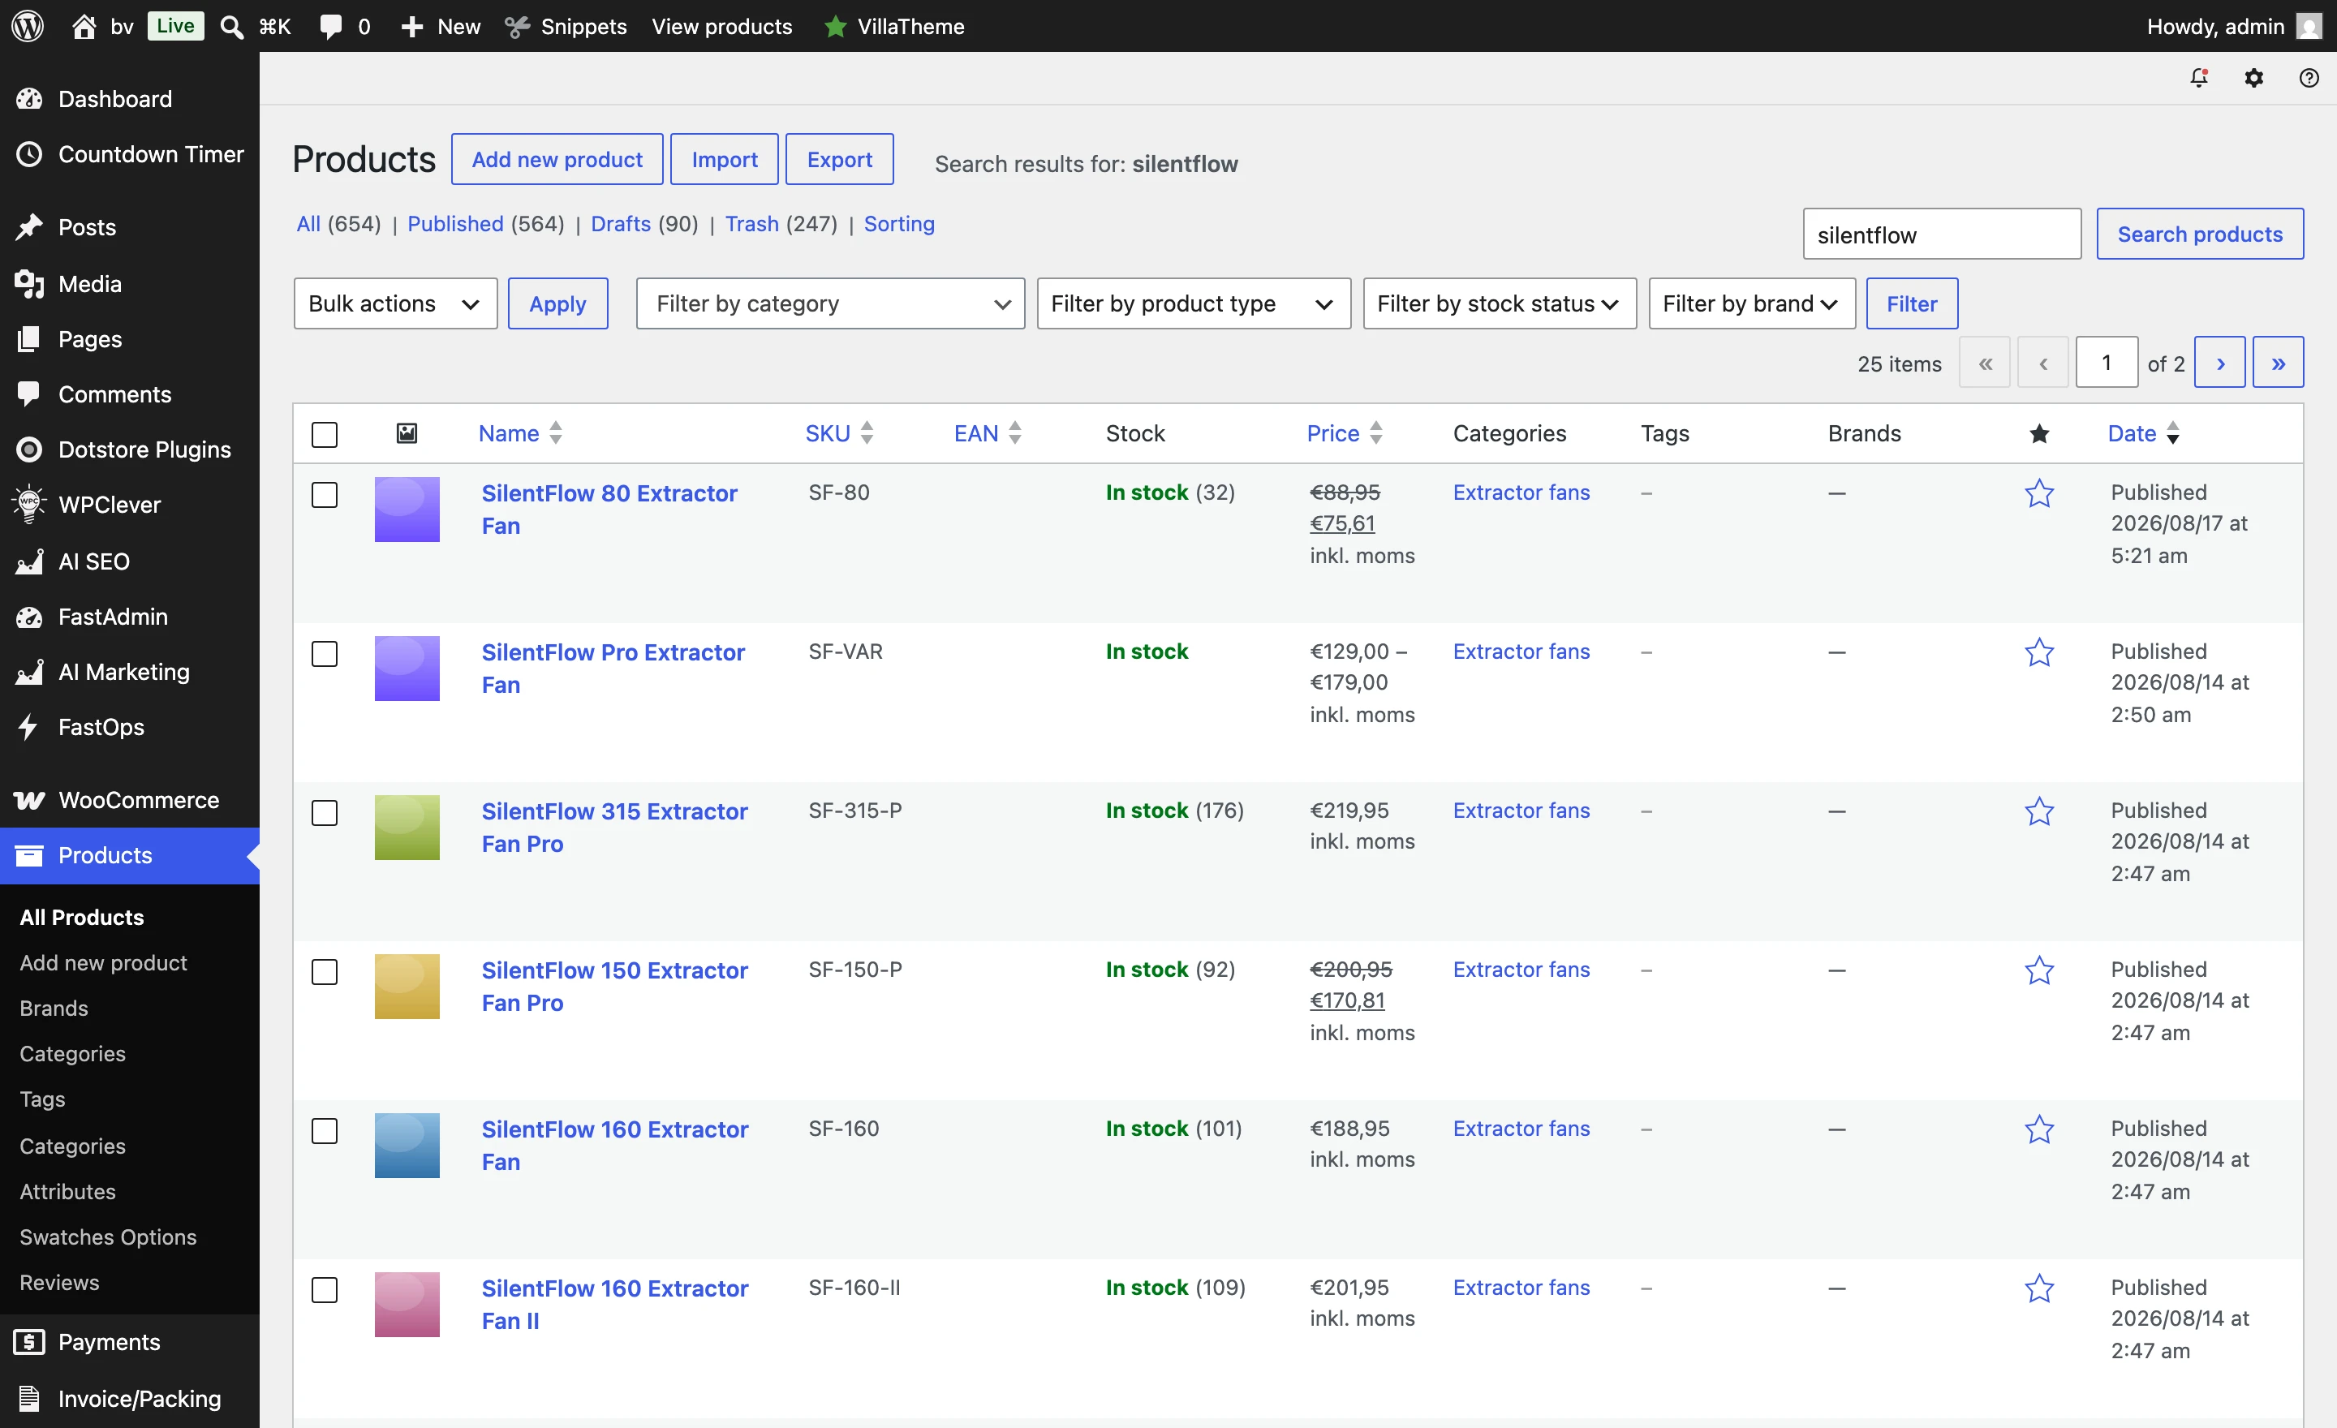The height and width of the screenshot is (1428, 2337).
Task: Click the product search input field
Action: pos(1942,234)
